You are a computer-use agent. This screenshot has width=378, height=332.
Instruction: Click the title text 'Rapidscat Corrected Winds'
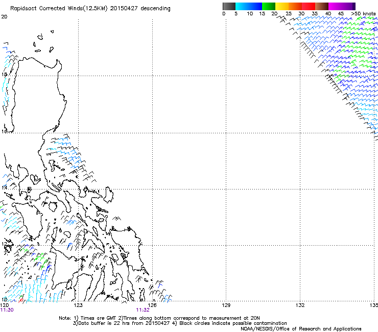46,9
